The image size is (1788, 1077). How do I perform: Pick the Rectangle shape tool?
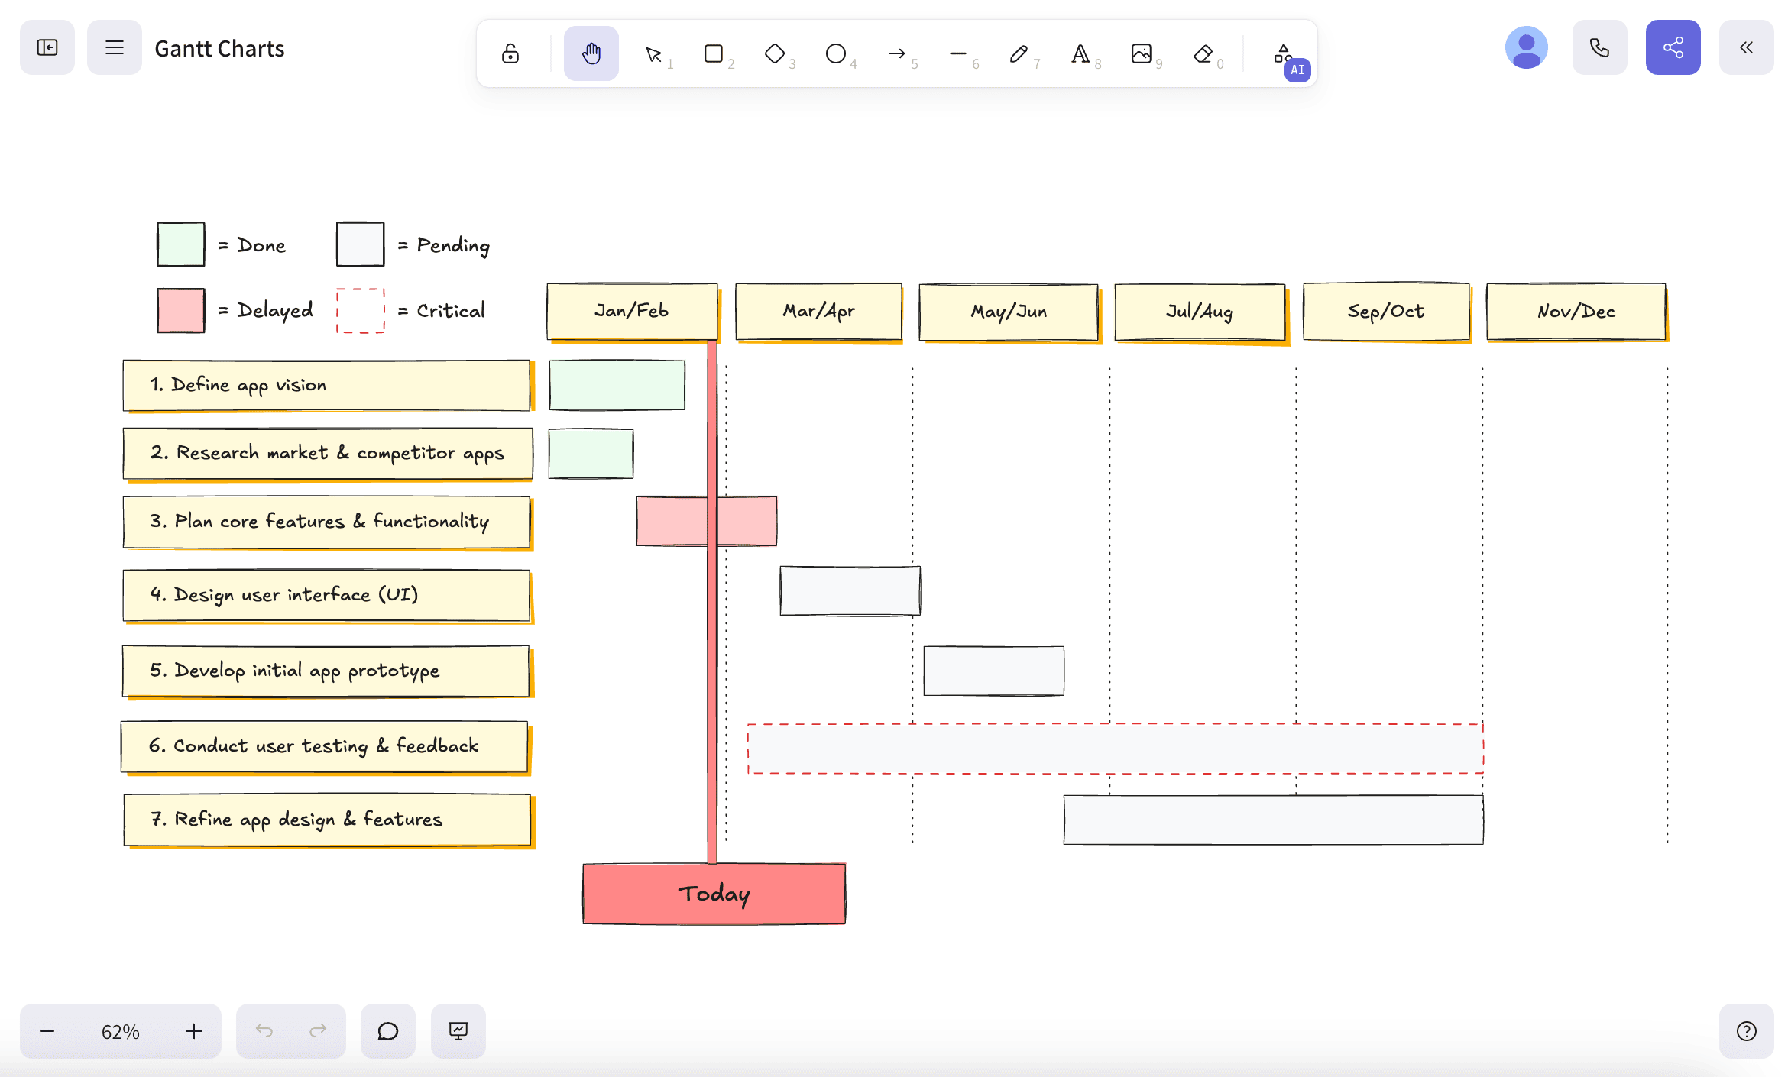click(x=714, y=53)
